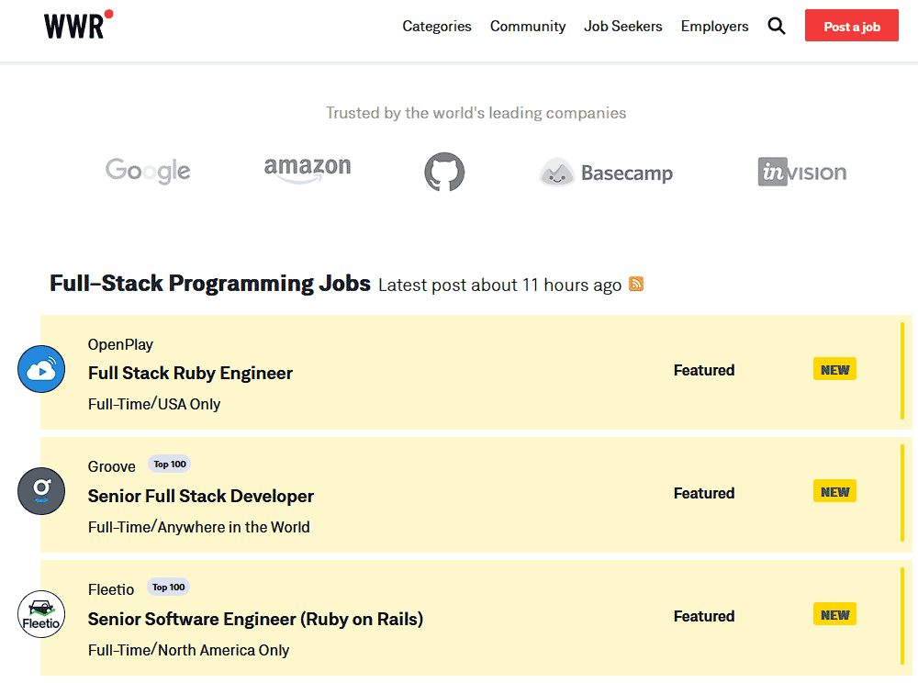This screenshot has width=918, height=683.
Task: Click the NEW badge on OpenPlay listing
Action: 834,369
